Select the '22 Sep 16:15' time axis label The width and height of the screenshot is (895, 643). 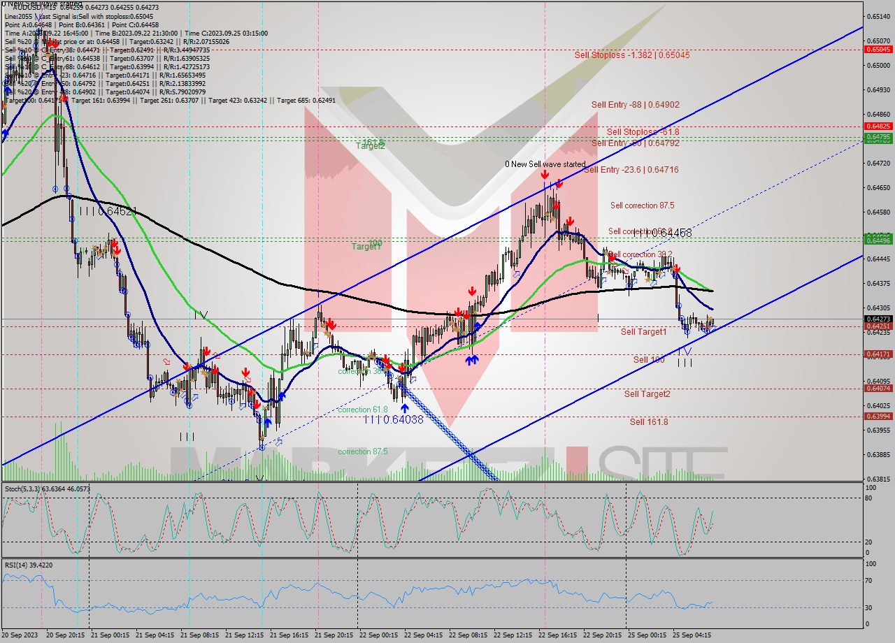[x=557, y=635]
